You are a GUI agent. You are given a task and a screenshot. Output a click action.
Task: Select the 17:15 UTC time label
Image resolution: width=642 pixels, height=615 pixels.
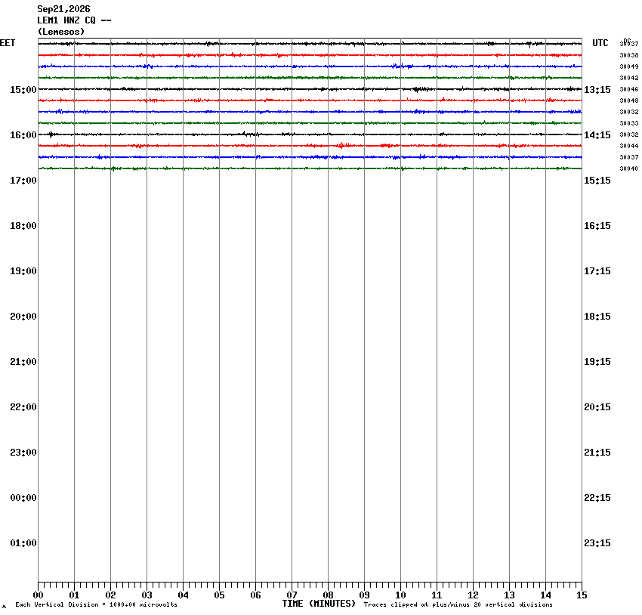[597, 271]
